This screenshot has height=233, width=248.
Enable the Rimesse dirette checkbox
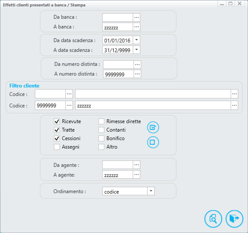point(101,121)
